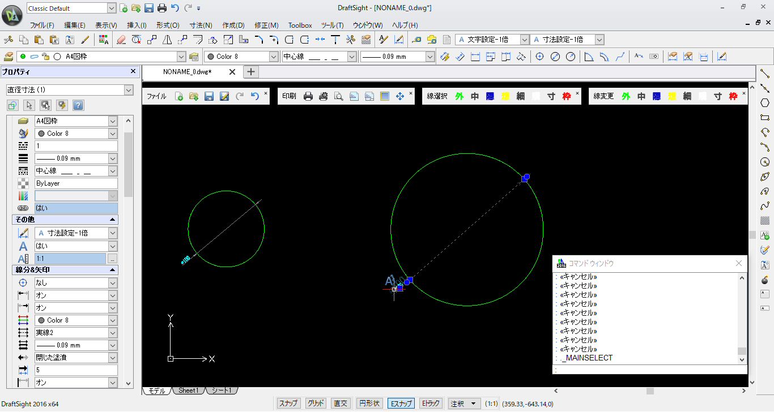Switch to the Sheet1 tab

[188, 390]
